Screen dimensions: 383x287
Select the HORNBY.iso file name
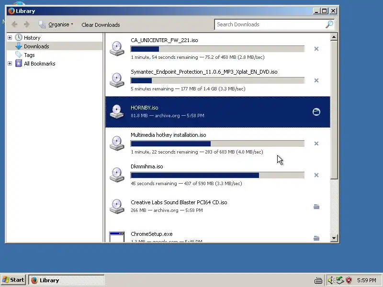145,108
